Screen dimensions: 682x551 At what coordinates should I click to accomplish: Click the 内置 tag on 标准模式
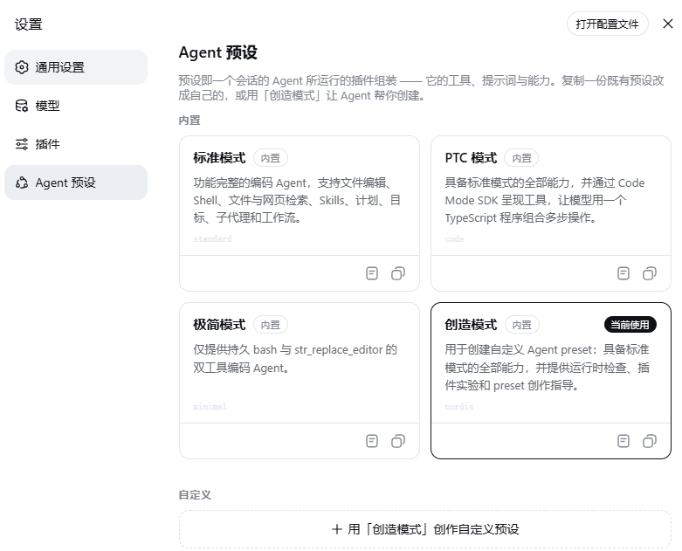(x=271, y=158)
